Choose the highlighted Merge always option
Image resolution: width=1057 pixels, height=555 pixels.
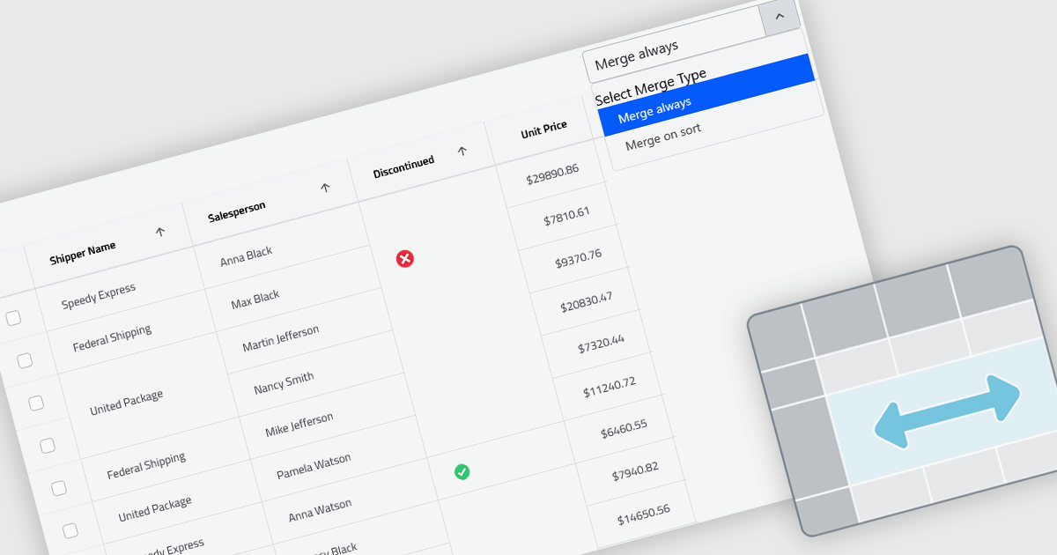pos(707,94)
